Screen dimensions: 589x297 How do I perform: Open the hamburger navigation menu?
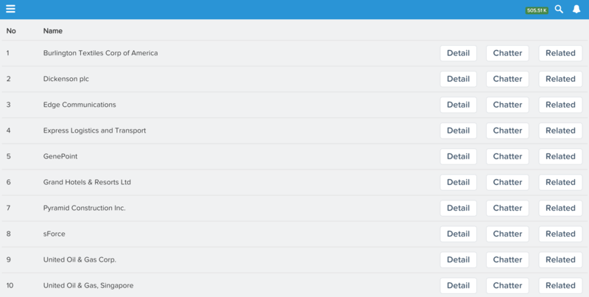(10, 9)
